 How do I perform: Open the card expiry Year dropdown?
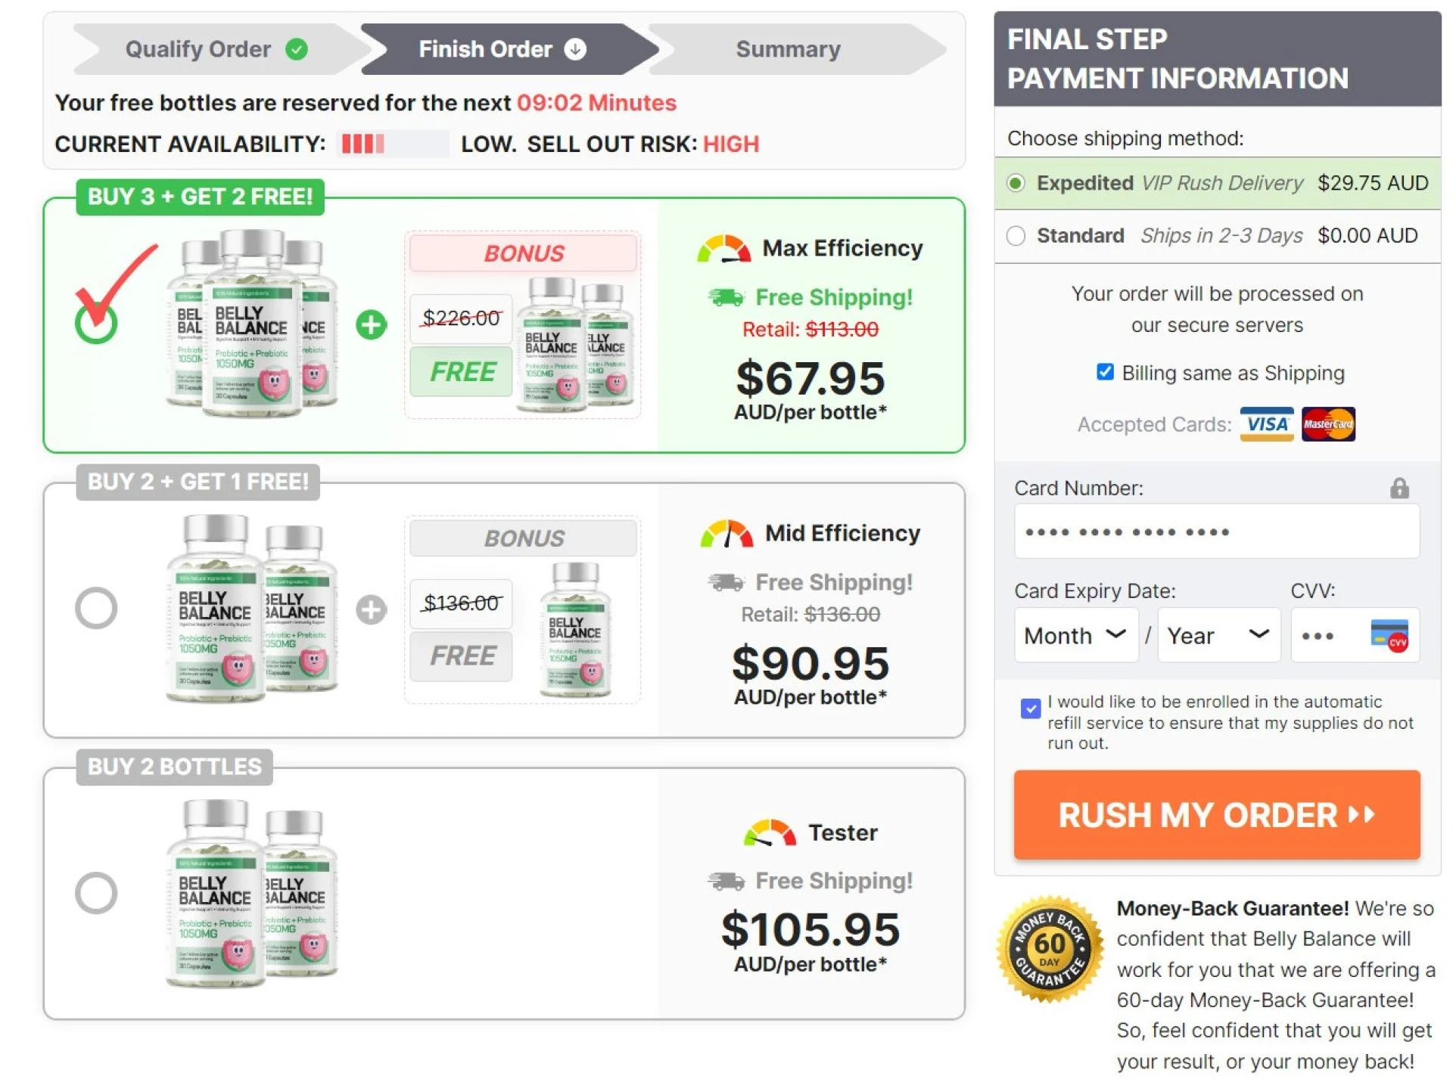[1218, 635]
